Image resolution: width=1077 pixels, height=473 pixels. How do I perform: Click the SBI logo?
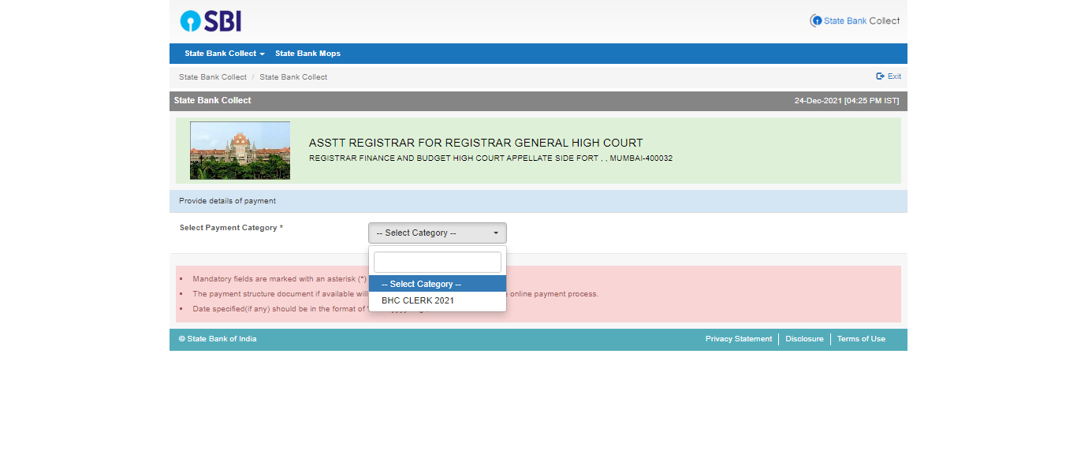(211, 21)
